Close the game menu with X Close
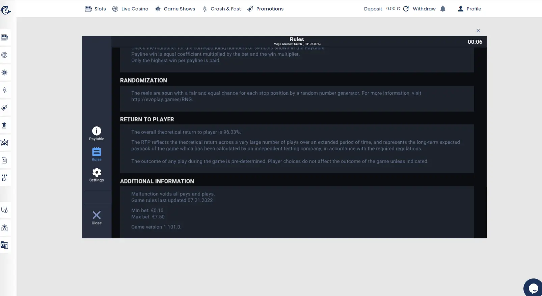This screenshot has height=296, width=542. [97, 218]
